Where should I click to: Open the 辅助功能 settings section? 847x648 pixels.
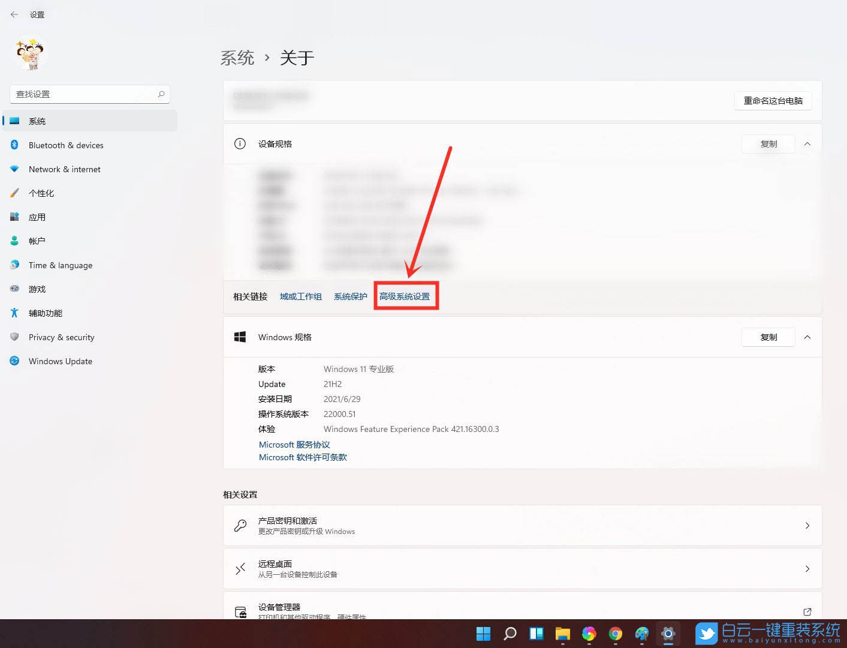(45, 313)
